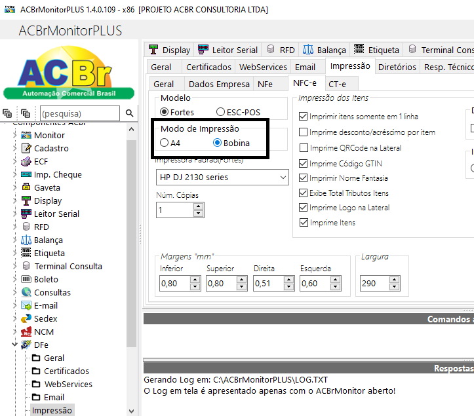The image size is (474, 416).
Task: Click the ECF printer icon
Action: coord(26,161)
